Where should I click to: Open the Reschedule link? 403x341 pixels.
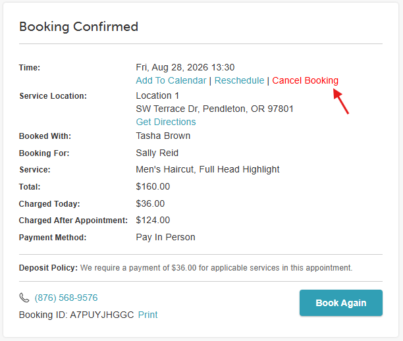coord(239,80)
